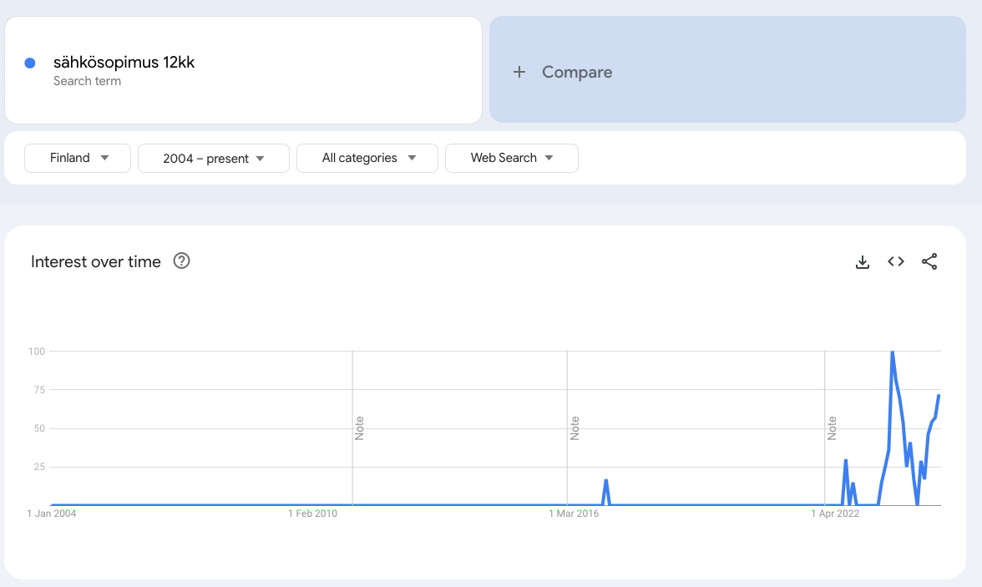This screenshot has height=587, width=982.
Task: Click the plus icon beside Compare
Action: [519, 72]
